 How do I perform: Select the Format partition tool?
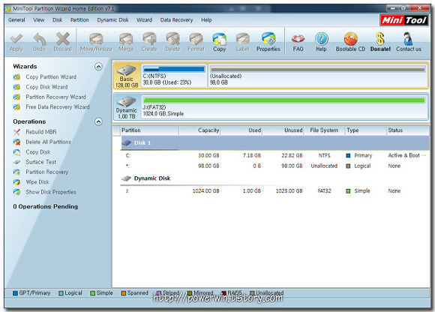click(196, 42)
